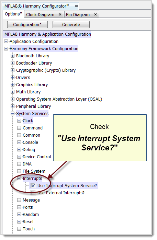This screenshot has width=157, height=240.
Task: Expand Debug node
Action: [x=19, y=150]
